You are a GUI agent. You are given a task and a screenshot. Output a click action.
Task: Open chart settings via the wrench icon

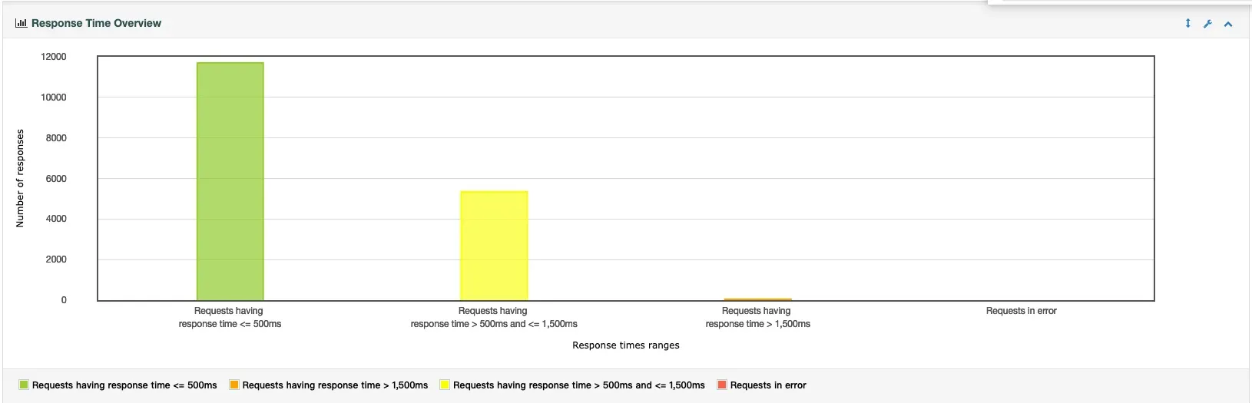(1207, 24)
